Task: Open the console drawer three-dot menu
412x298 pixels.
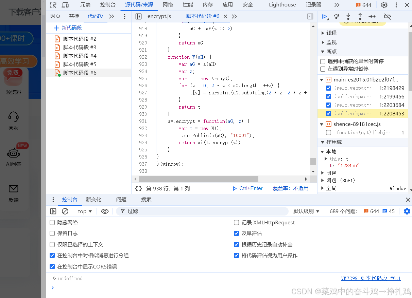Action: coord(53,200)
